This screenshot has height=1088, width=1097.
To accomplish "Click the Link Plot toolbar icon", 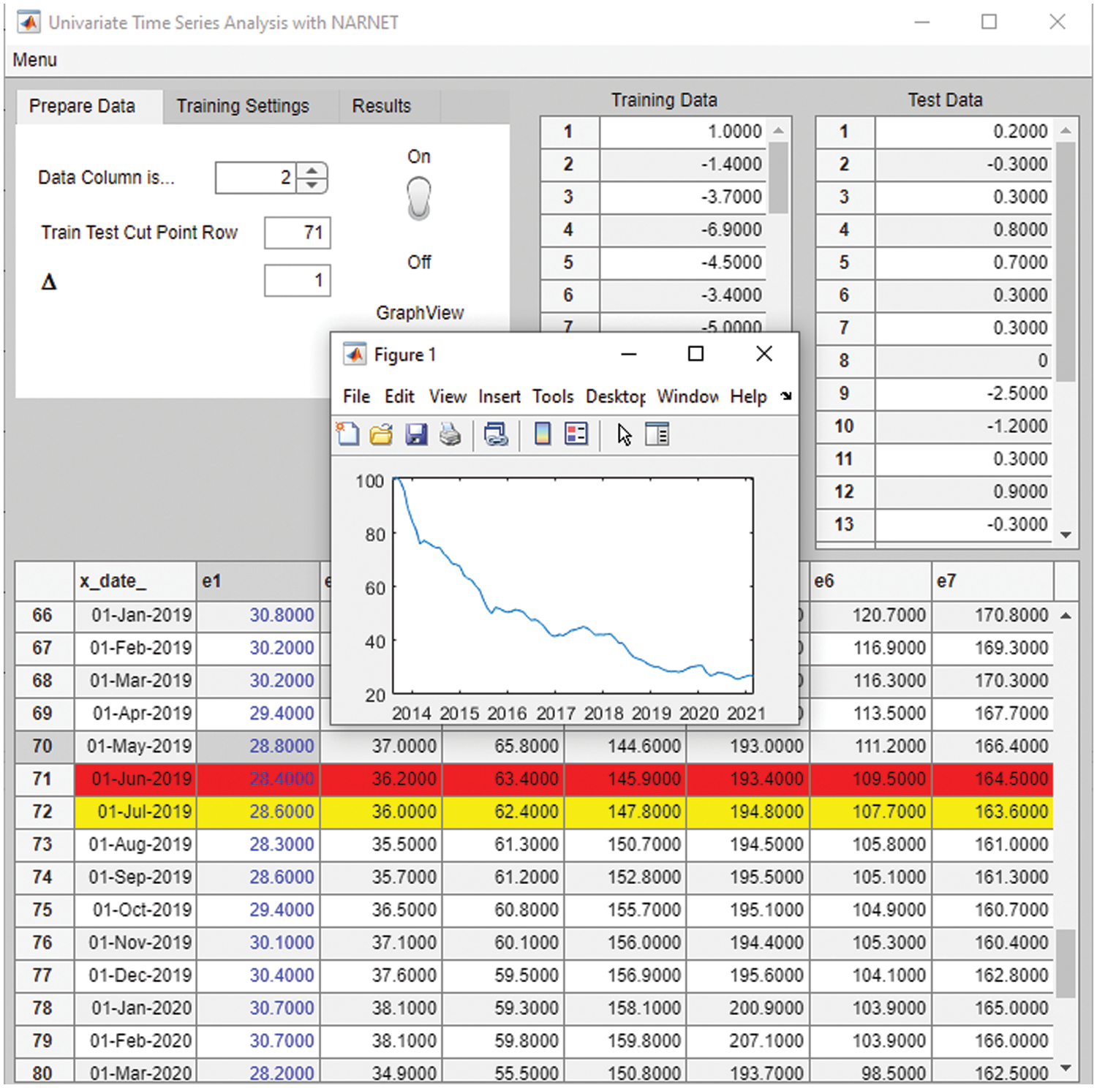I will (496, 434).
